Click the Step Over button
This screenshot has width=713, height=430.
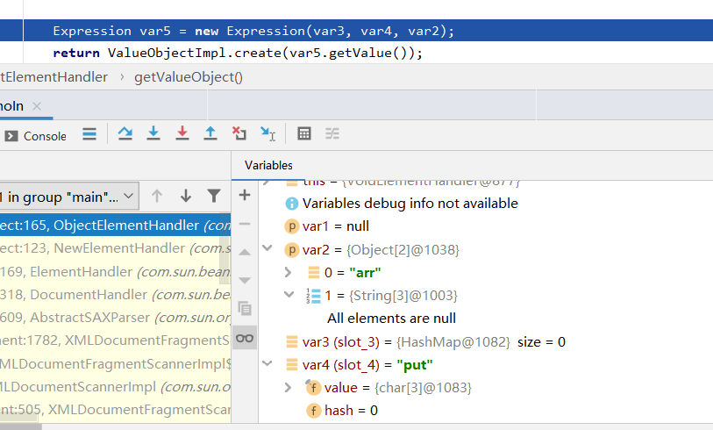125,133
